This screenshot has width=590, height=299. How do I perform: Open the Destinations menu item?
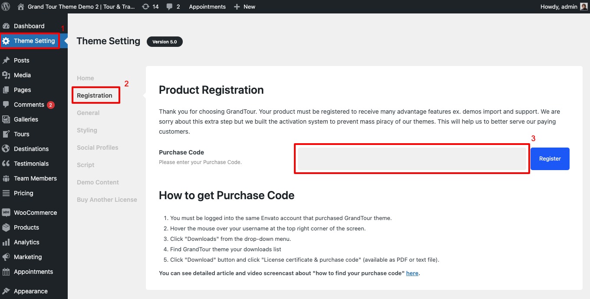point(31,149)
